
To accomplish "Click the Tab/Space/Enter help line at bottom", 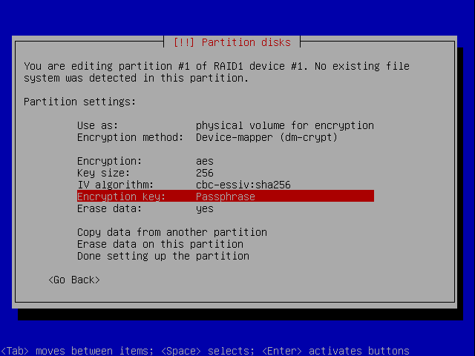I will tap(205, 351).
